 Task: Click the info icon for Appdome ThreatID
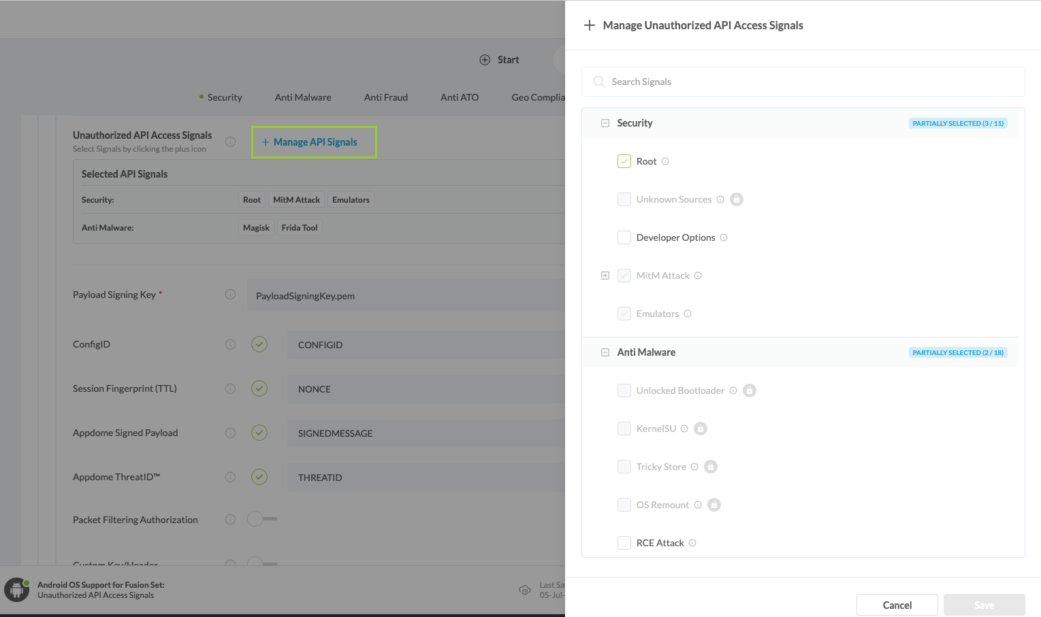[x=230, y=477]
